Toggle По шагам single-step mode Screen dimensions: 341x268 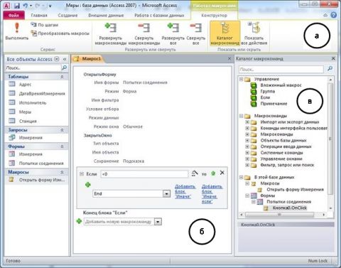[x=44, y=25]
